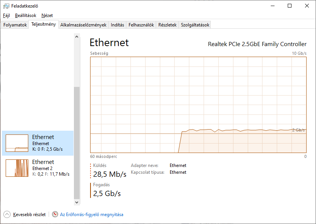316x224 pixels.
Task: Click the Task Manager icon in title bar
Action: 6,6
